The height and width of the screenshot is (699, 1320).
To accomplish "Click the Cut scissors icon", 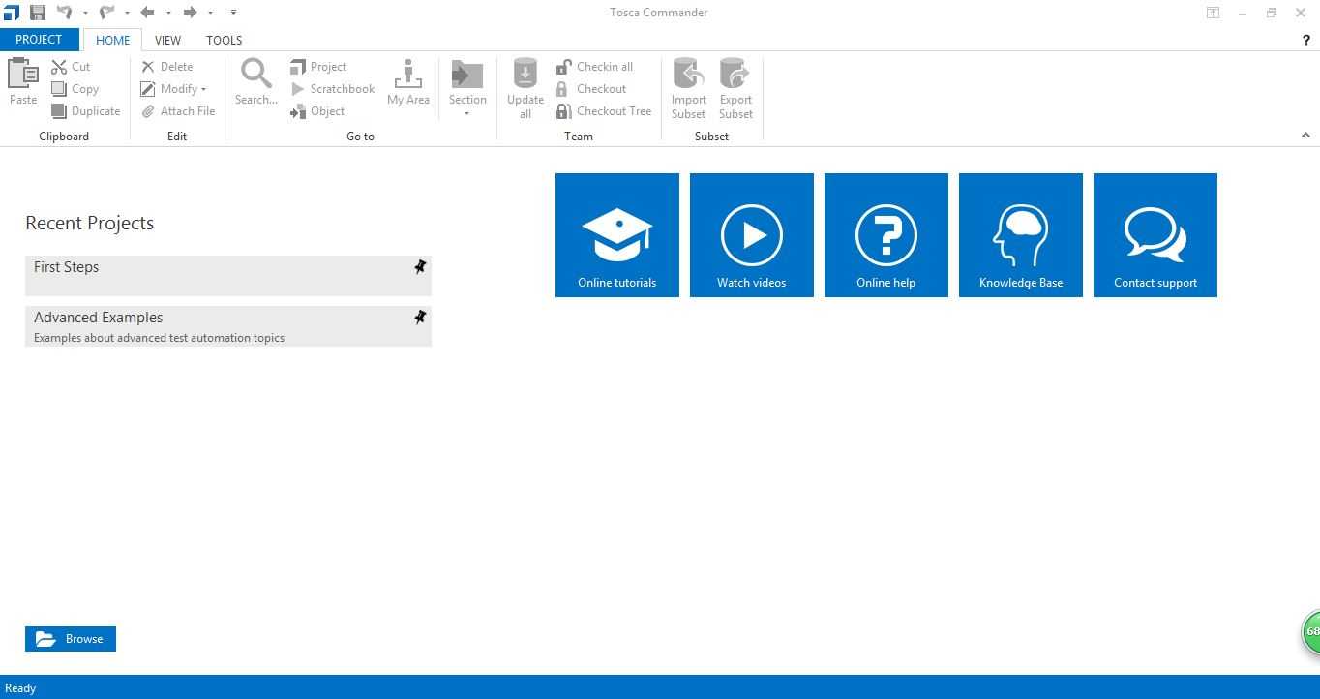I will click(x=59, y=67).
